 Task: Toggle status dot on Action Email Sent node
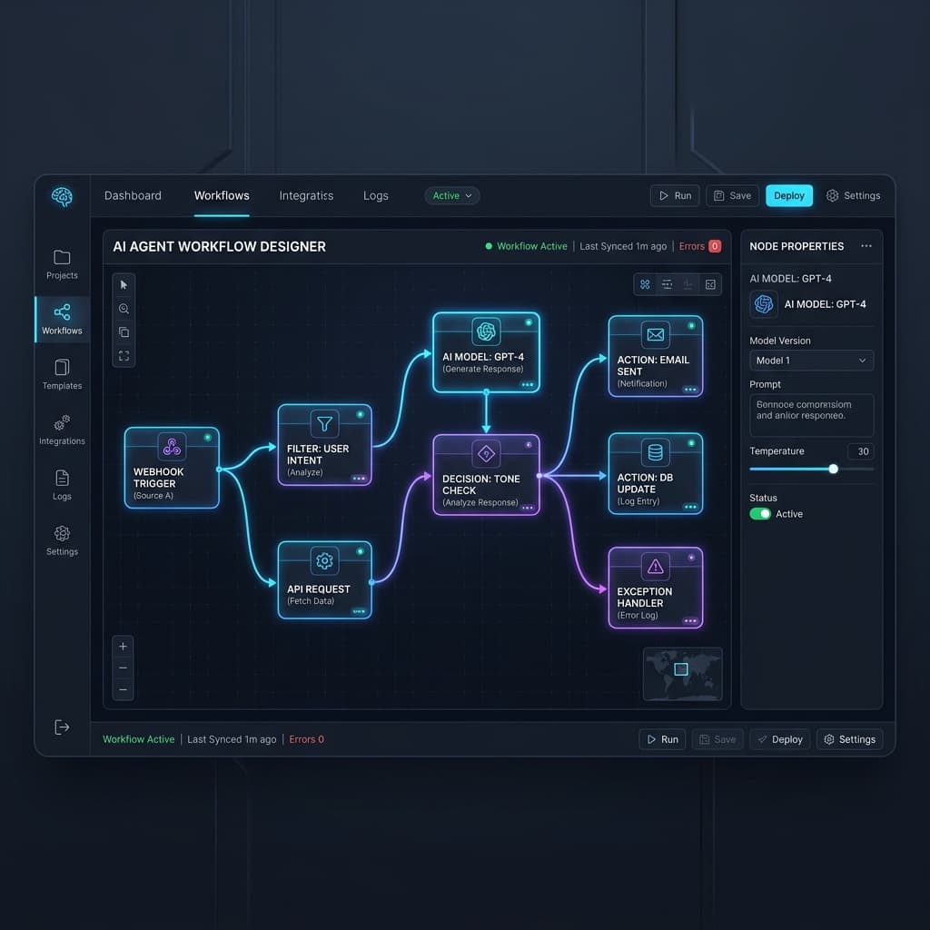click(x=691, y=326)
